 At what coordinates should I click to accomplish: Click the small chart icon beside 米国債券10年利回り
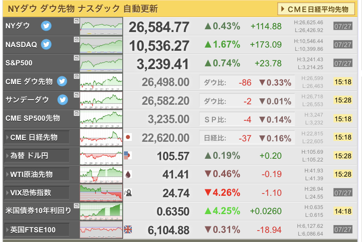click(76, 206)
